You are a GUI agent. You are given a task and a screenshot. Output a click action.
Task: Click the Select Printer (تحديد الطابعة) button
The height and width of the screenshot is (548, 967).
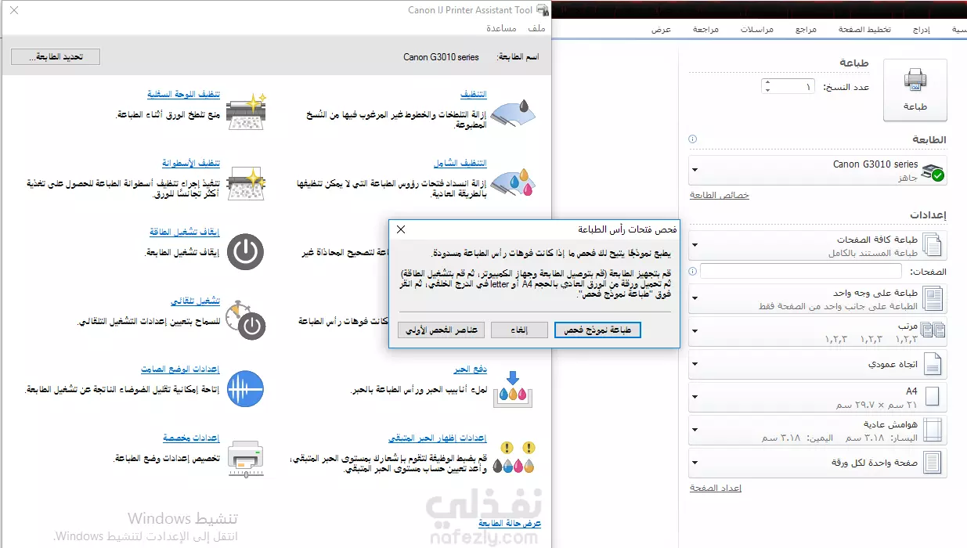56,56
